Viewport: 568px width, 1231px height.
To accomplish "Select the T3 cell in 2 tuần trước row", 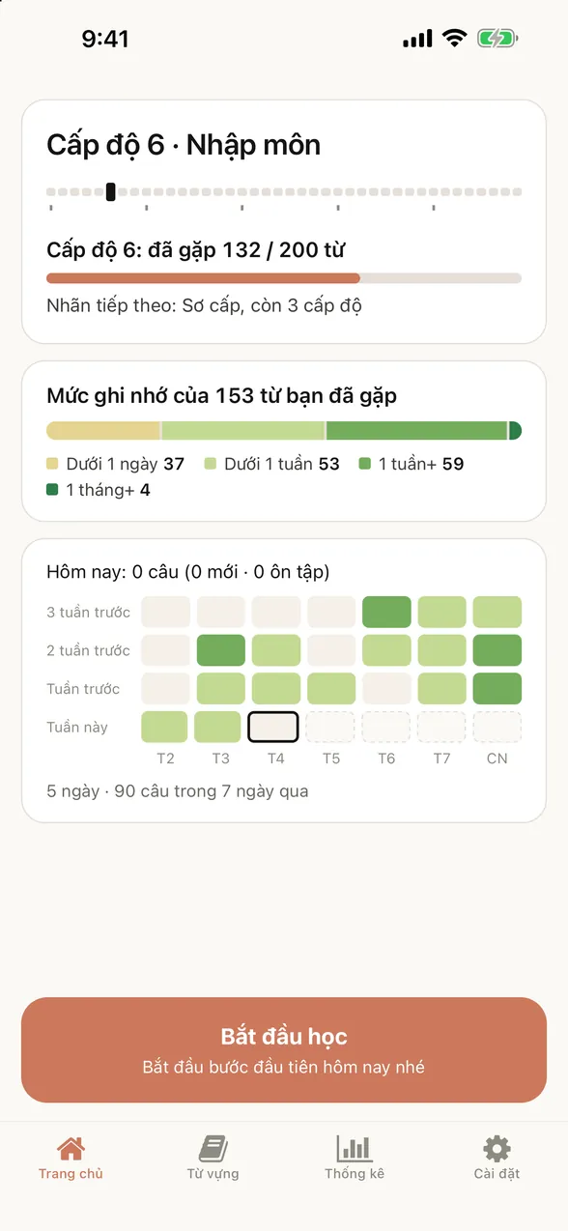I will coord(221,650).
